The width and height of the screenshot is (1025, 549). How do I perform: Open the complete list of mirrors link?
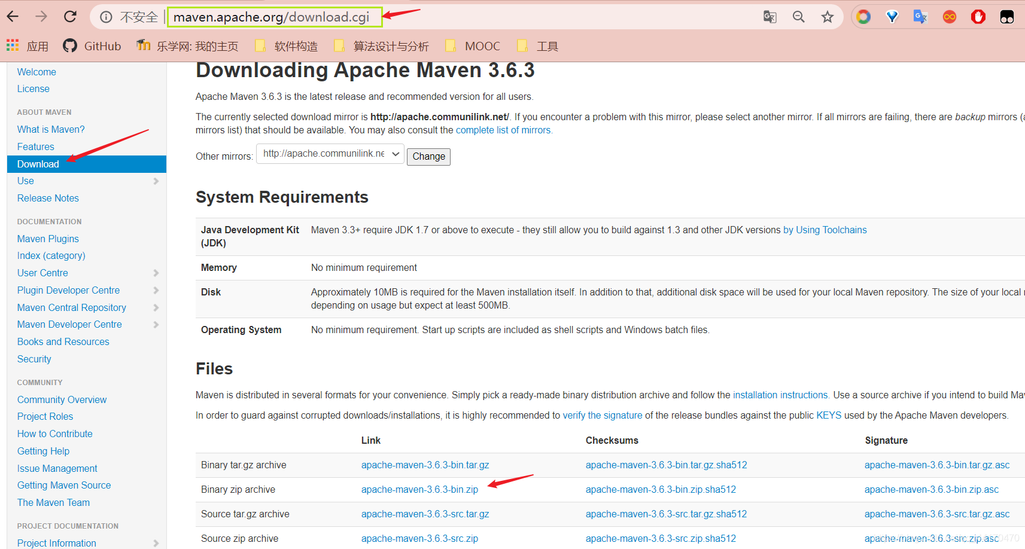(x=503, y=130)
